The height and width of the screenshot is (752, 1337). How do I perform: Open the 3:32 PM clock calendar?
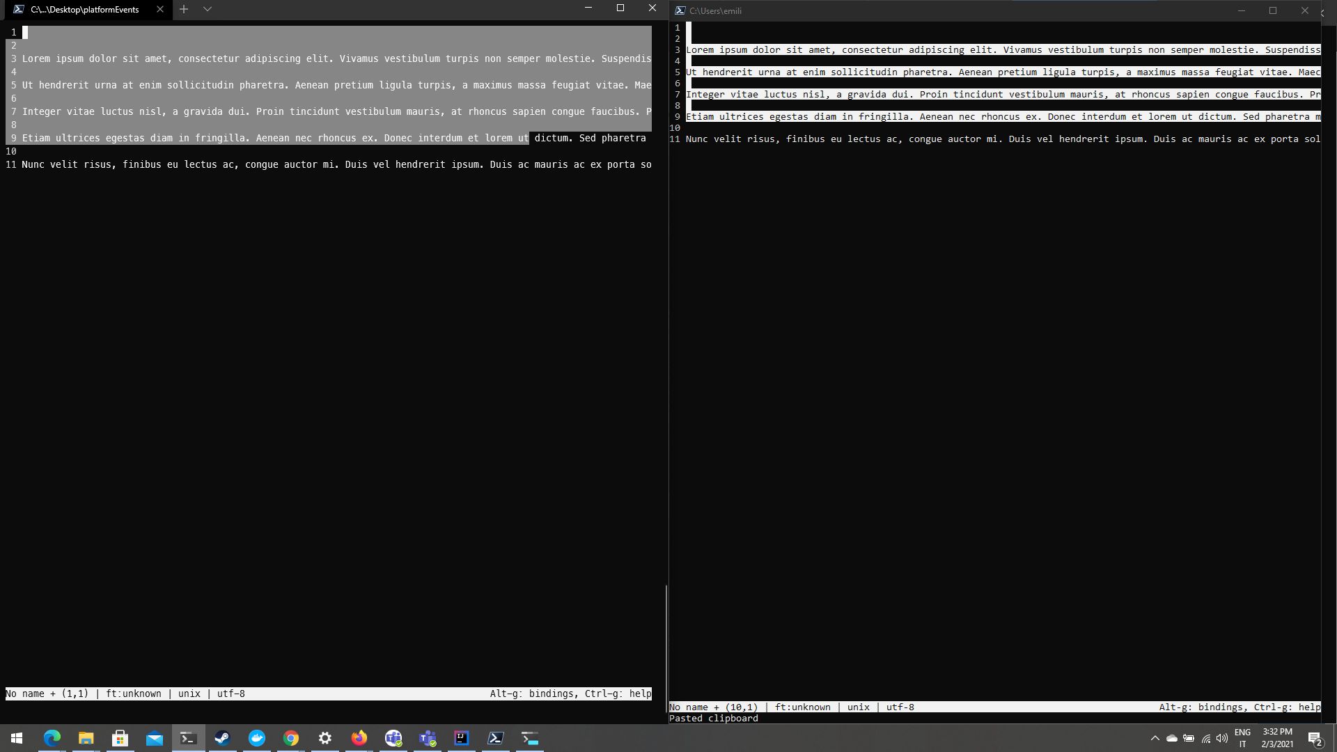pos(1277,738)
